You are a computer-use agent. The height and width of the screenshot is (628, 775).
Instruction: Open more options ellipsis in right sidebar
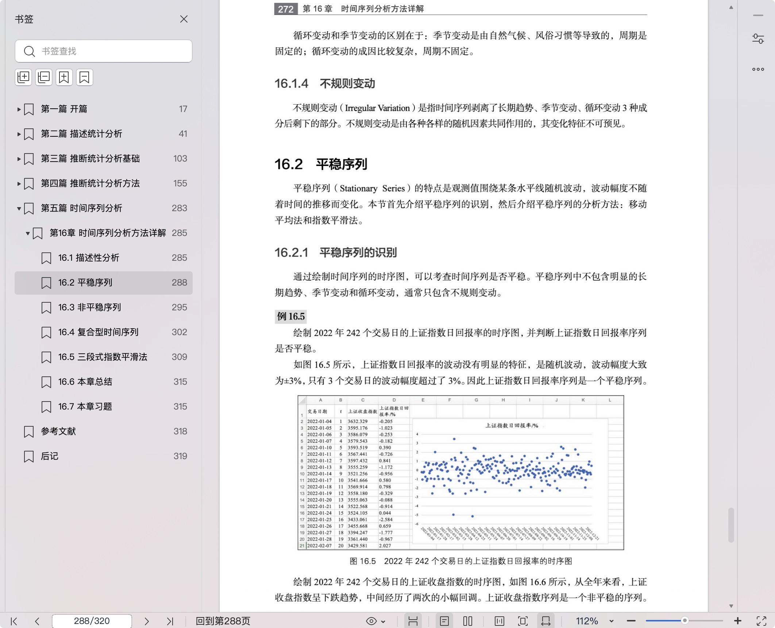pyautogui.click(x=758, y=69)
